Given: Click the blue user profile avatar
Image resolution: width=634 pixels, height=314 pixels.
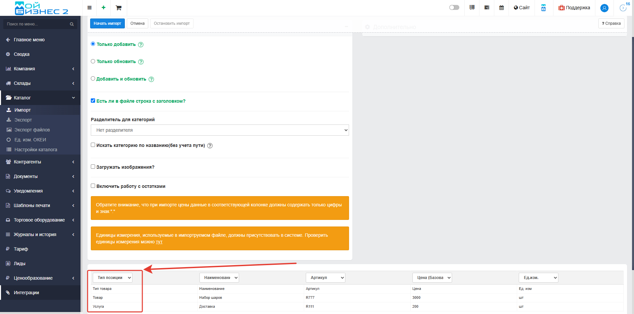Looking at the screenshot, I should (x=604, y=8).
